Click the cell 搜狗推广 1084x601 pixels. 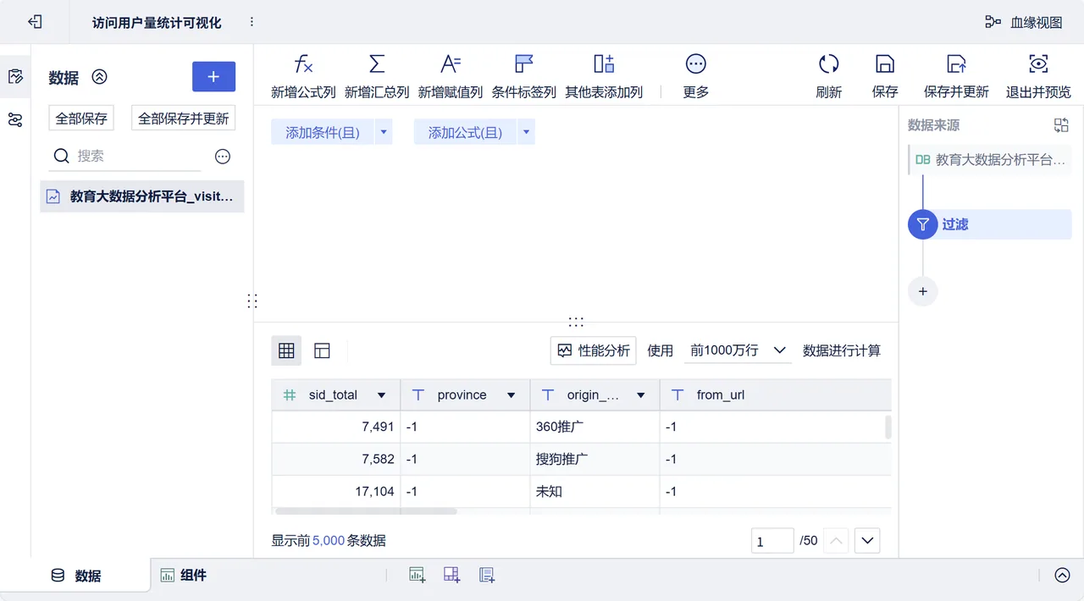pyautogui.click(x=595, y=459)
